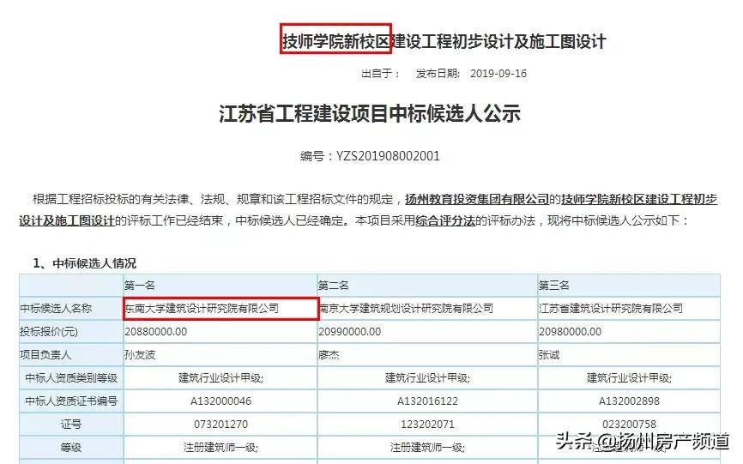This screenshot has height=464, width=743.
Task: Click project leader name 张诚
Action: pyautogui.click(x=549, y=355)
